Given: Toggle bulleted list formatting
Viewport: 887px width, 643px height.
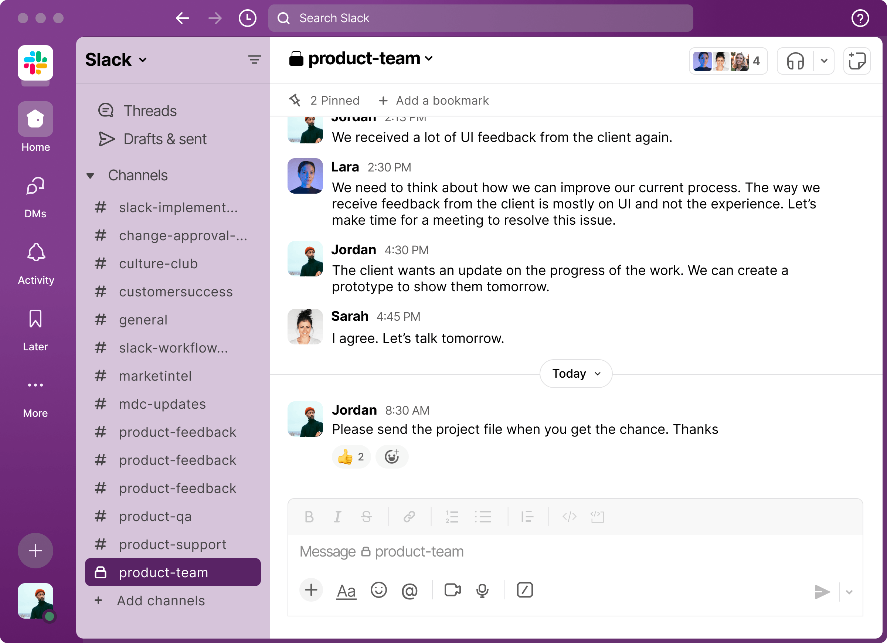Looking at the screenshot, I should (483, 517).
